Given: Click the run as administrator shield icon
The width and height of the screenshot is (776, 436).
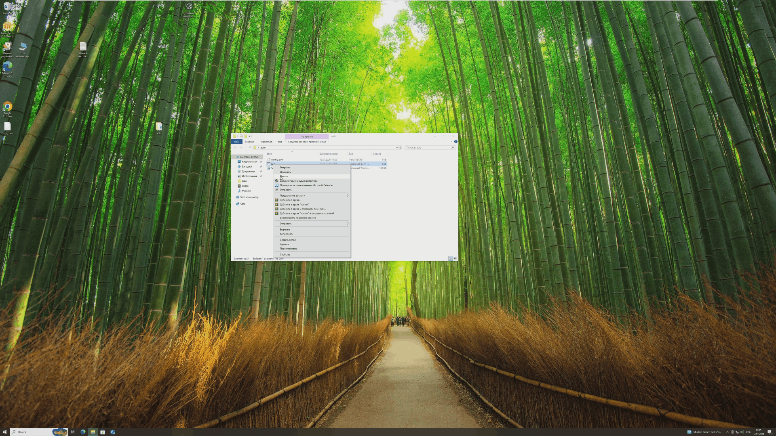Looking at the screenshot, I should point(276,181).
